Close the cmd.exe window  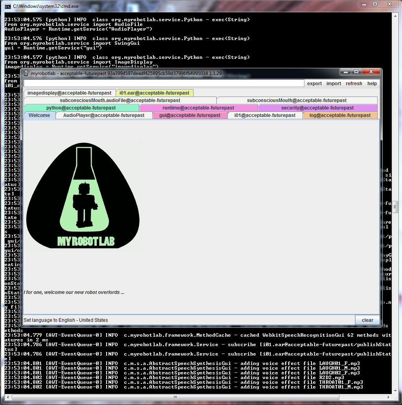tap(389, 4)
